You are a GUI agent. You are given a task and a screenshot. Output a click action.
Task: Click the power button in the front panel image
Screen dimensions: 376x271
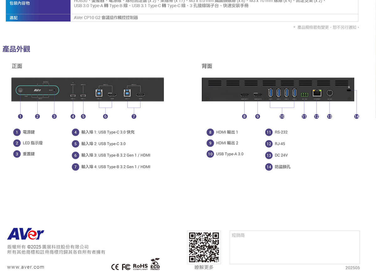20,90
